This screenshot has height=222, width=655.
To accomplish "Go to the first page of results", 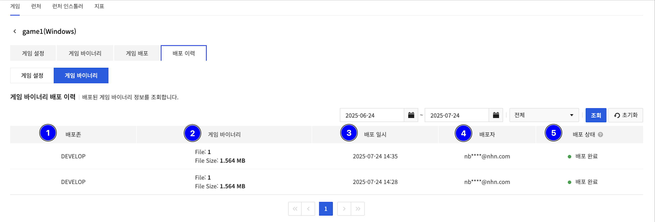I will (295, 209).
